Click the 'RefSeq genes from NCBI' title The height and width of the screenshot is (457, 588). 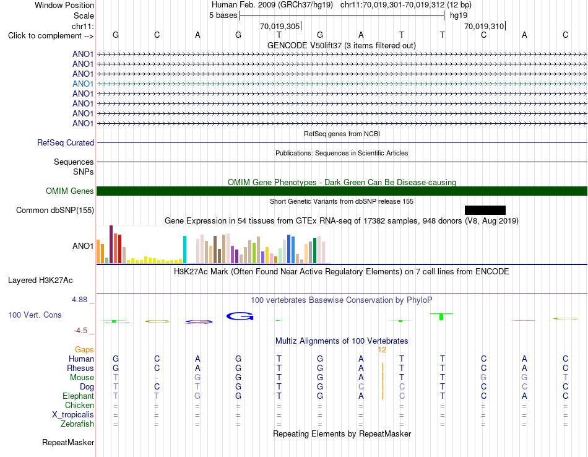coord(342,134)
